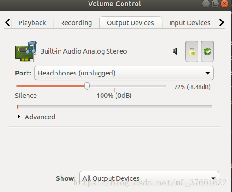
Task: Click the sound card device icon
Action: 26,51
